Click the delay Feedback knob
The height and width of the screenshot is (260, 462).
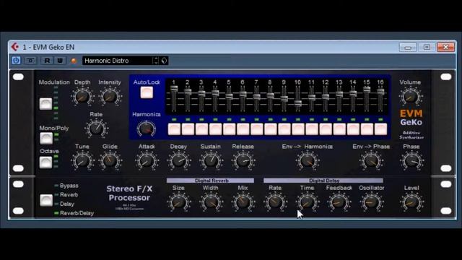[x=339, y=202]
